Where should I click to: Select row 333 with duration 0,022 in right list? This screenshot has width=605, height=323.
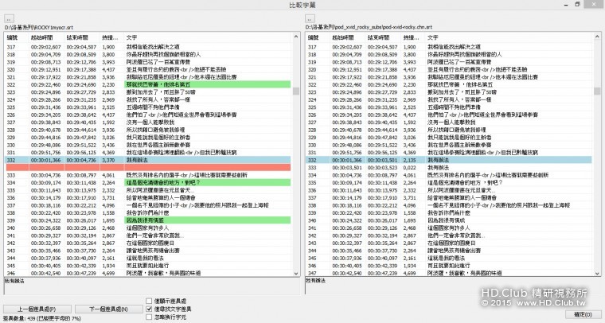pos(449,168)
